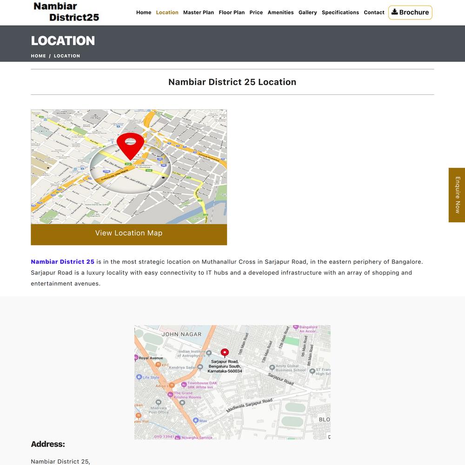
Task: Click the Max store marker on map
Action: (x=195, y=420)
